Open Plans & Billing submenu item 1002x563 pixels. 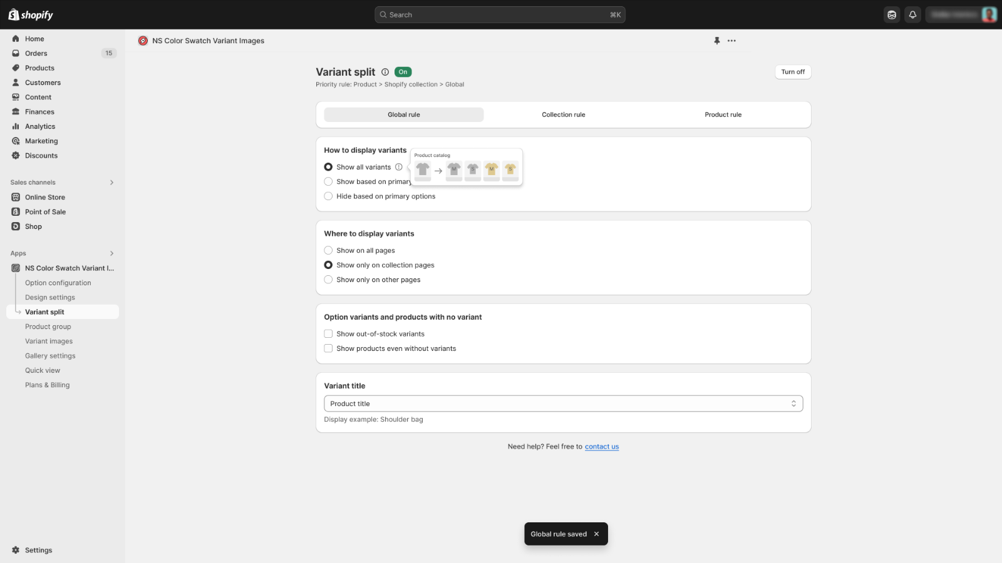pos(48,385)
